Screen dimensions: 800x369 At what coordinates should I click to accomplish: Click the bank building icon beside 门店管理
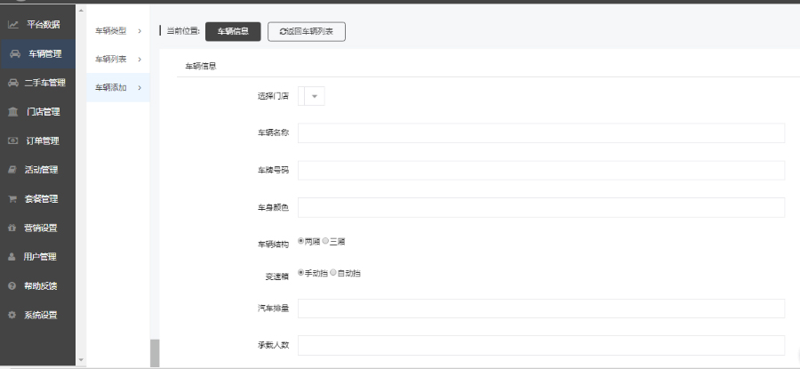[12, 112]
